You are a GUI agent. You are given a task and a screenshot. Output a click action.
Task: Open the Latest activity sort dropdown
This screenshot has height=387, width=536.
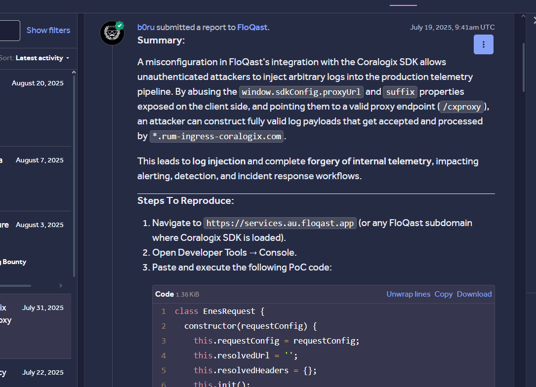coord(42,58)
